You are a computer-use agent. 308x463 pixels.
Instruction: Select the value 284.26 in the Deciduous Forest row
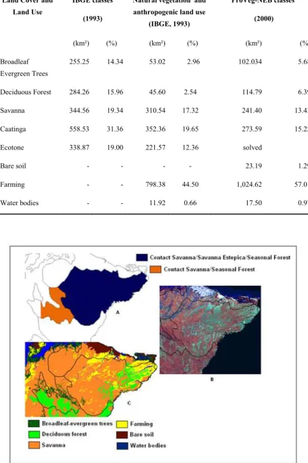point(79,92)
